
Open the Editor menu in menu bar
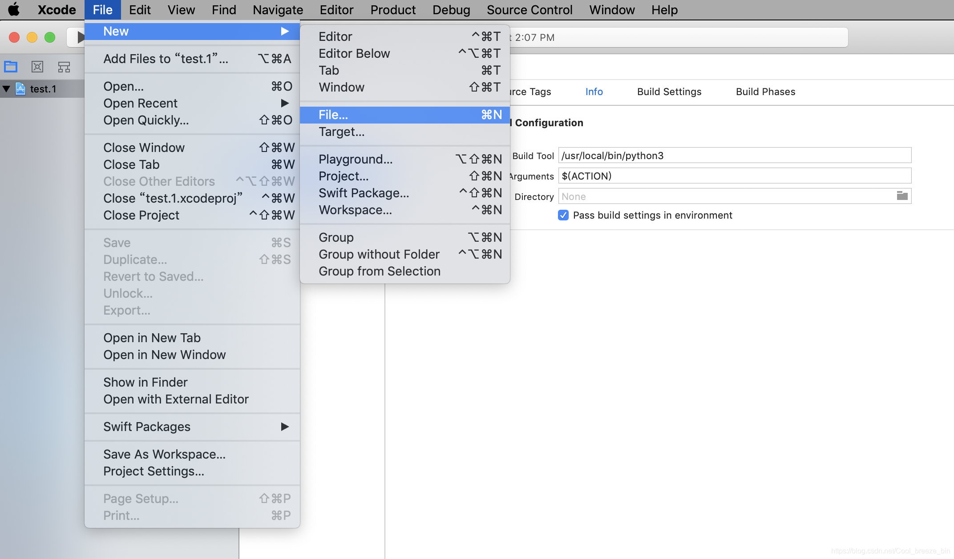(336, 10)
